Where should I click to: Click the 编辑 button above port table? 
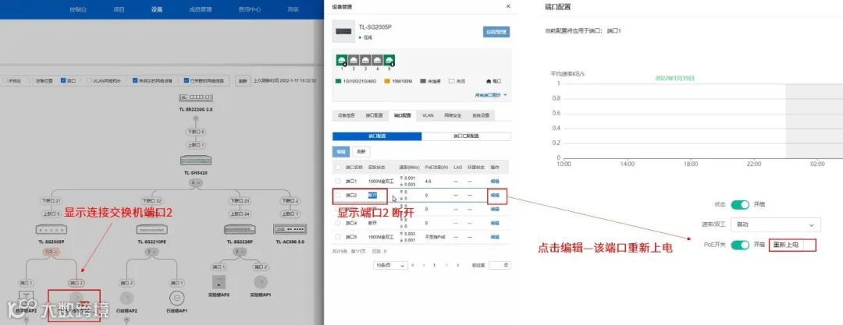click(341, 152)
